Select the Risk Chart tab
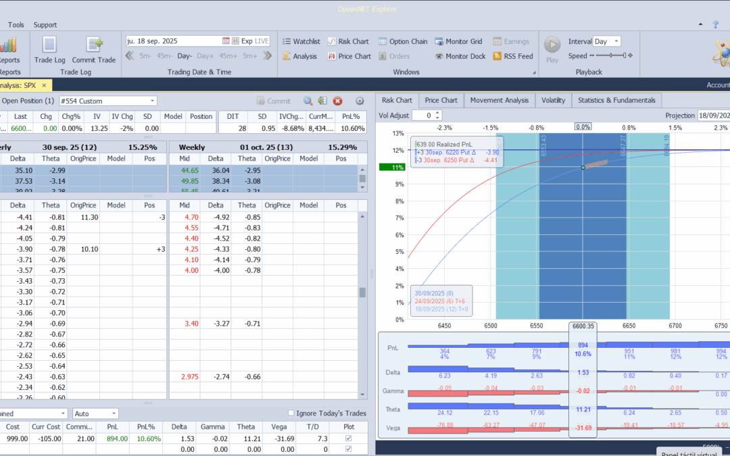The height and width of the screenshot is (456, 730). [397, 100]
